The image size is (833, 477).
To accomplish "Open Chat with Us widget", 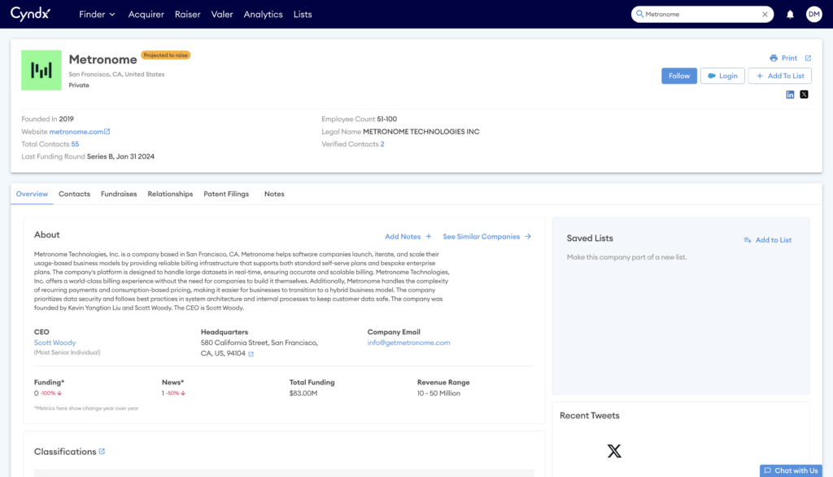I will tap(791, 470).
